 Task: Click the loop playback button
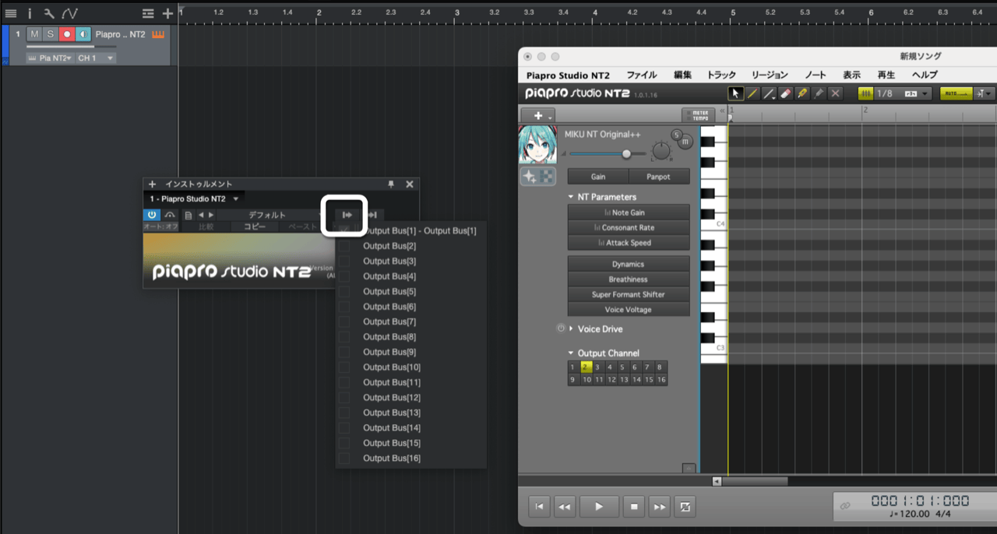pos(685,507)
